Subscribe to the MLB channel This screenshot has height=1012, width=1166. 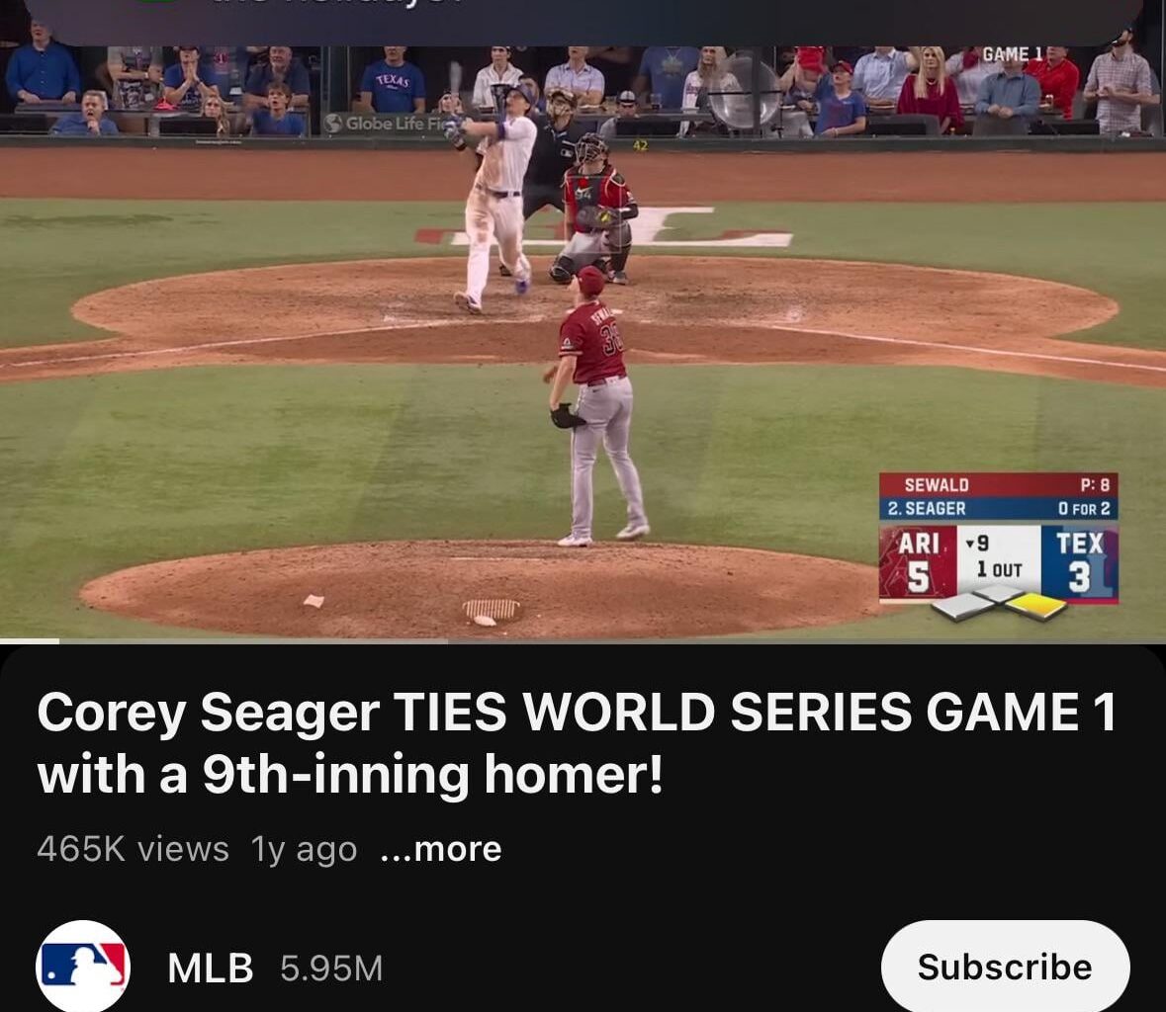click(x=1005, y=967)
